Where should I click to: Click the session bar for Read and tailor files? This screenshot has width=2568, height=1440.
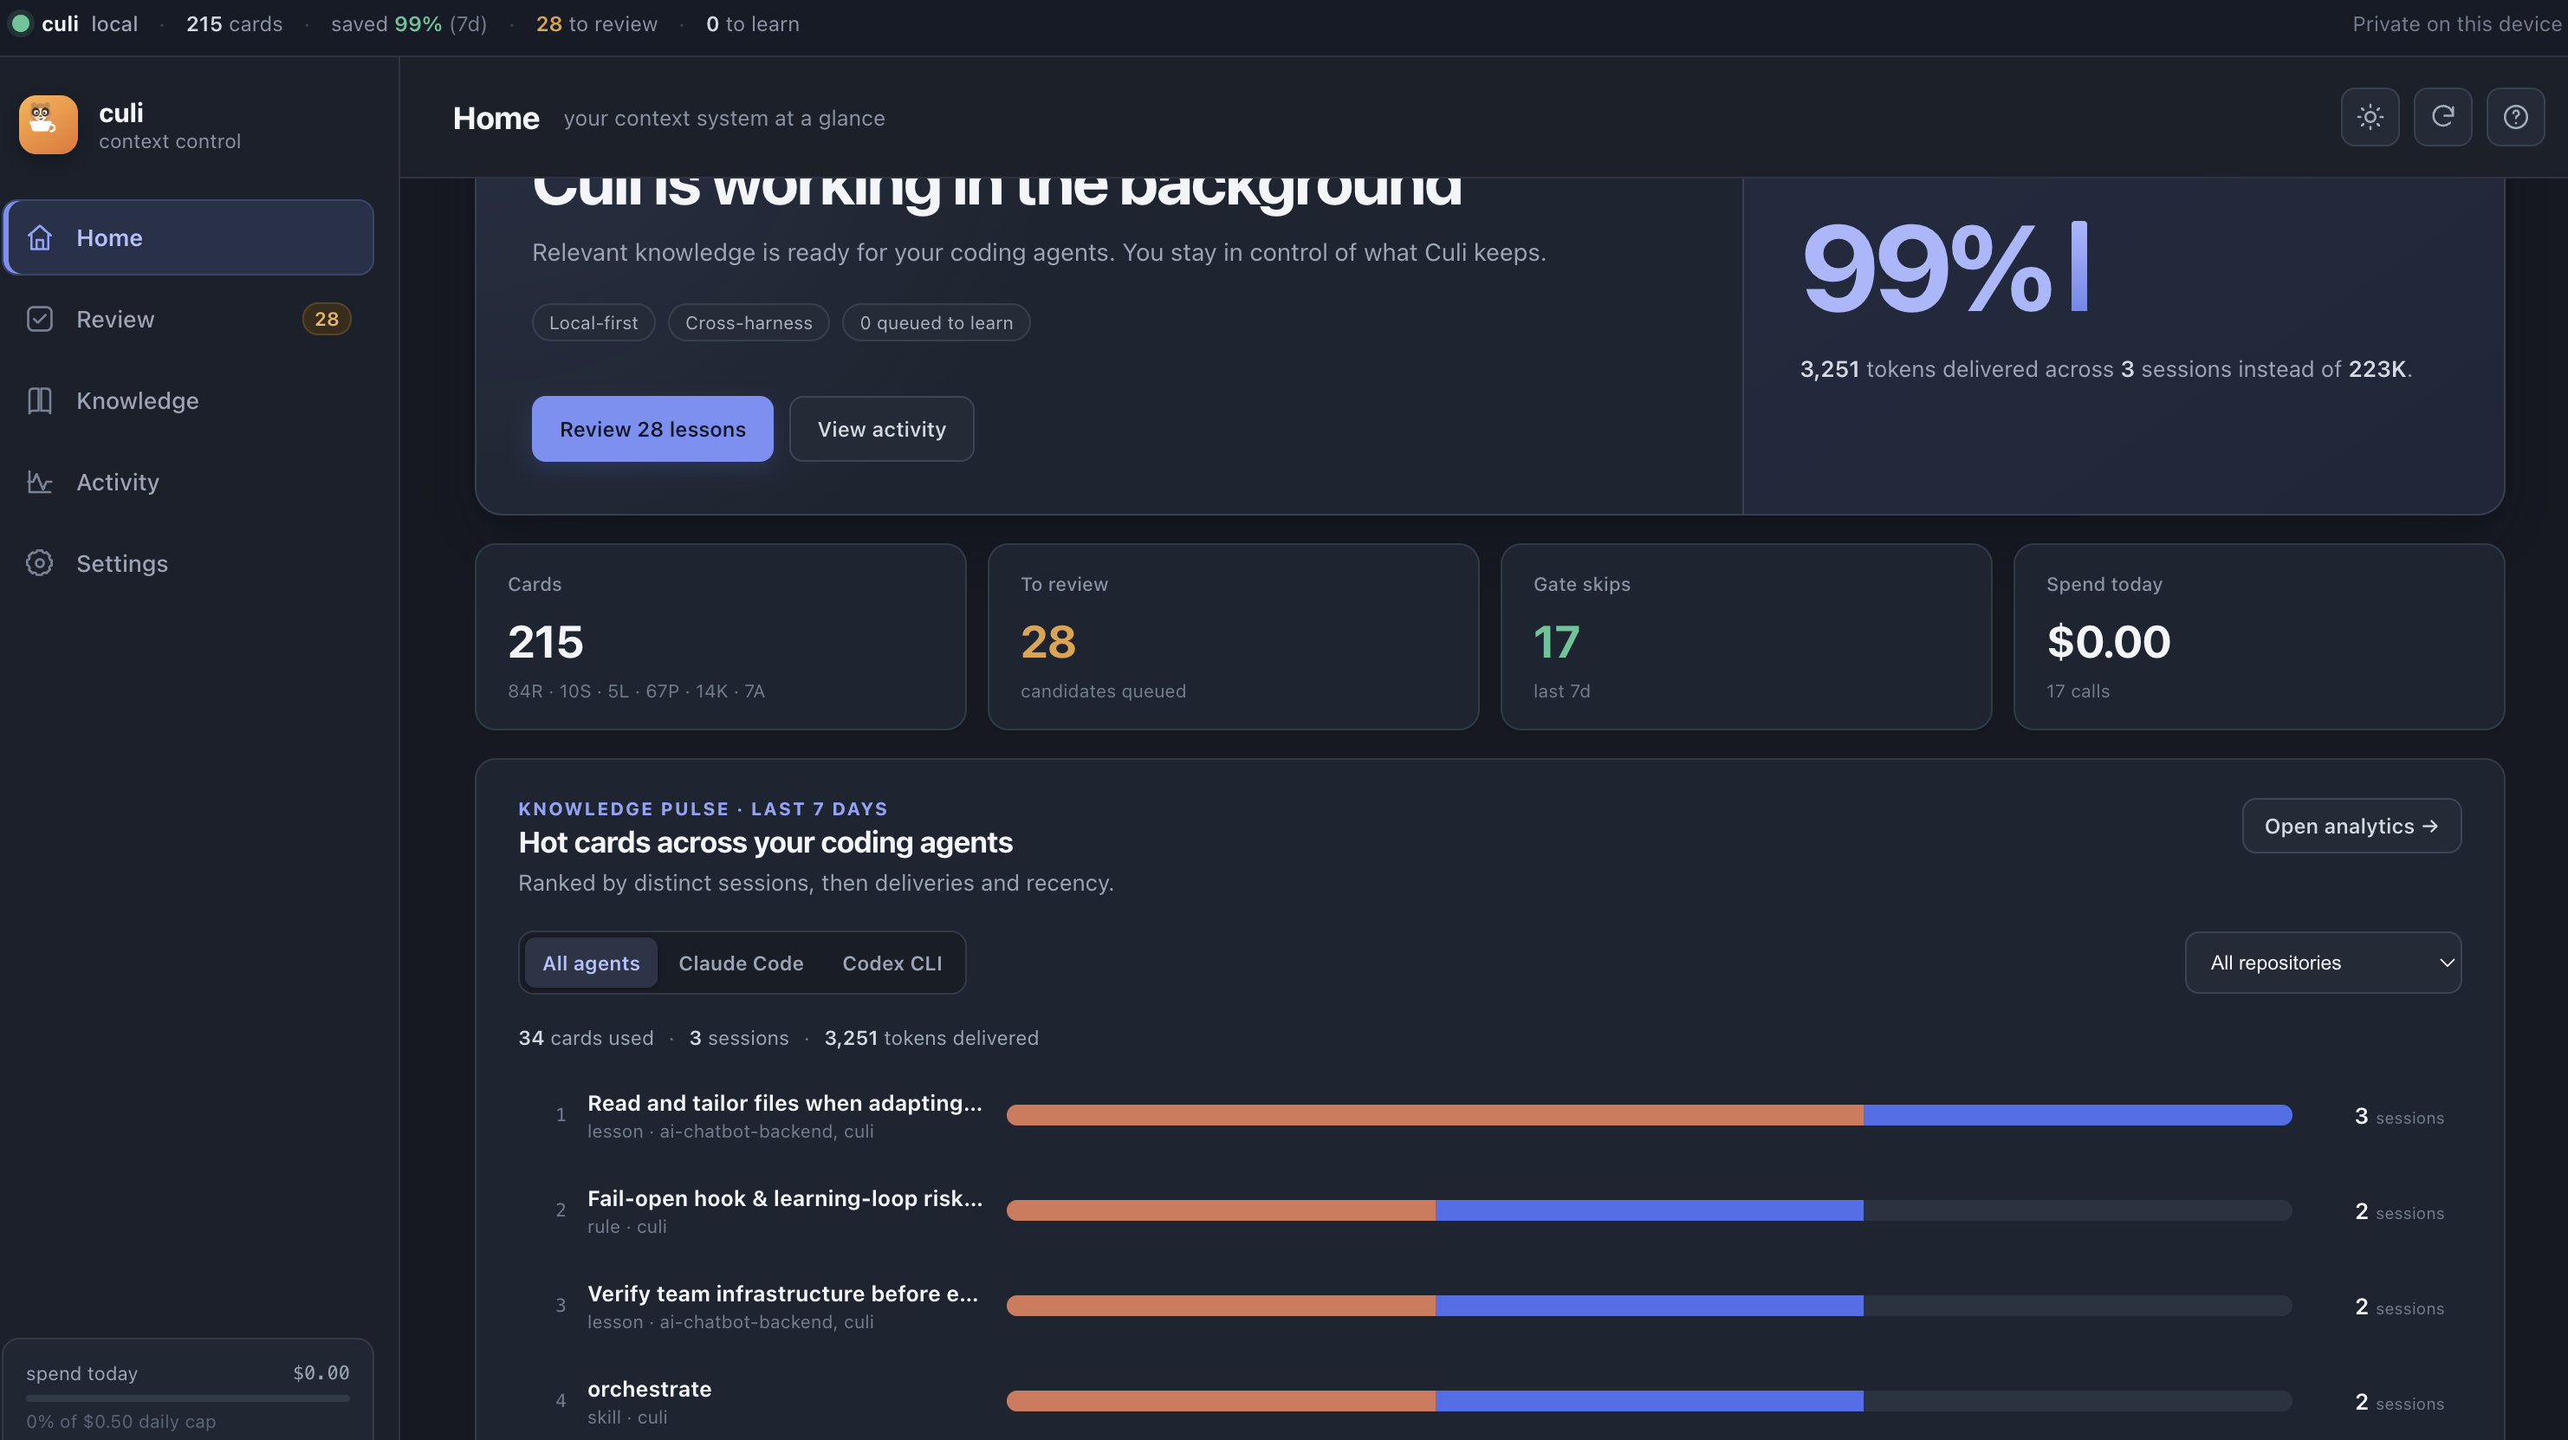[1649, 1115]
